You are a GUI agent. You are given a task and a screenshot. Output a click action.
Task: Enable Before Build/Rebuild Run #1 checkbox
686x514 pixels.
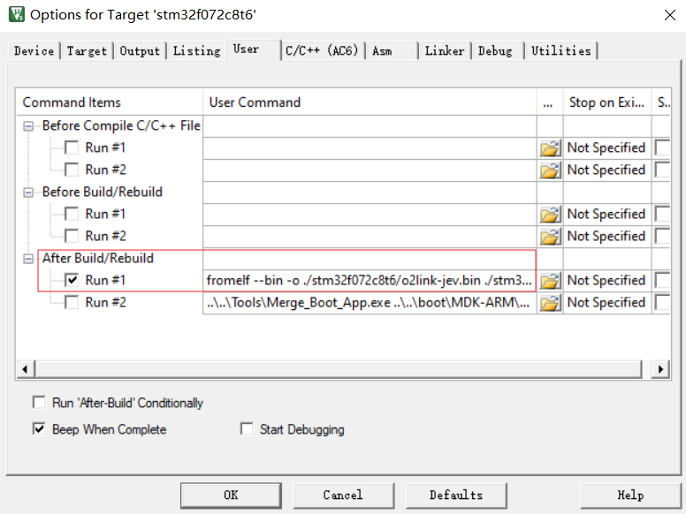pos(72,214)
